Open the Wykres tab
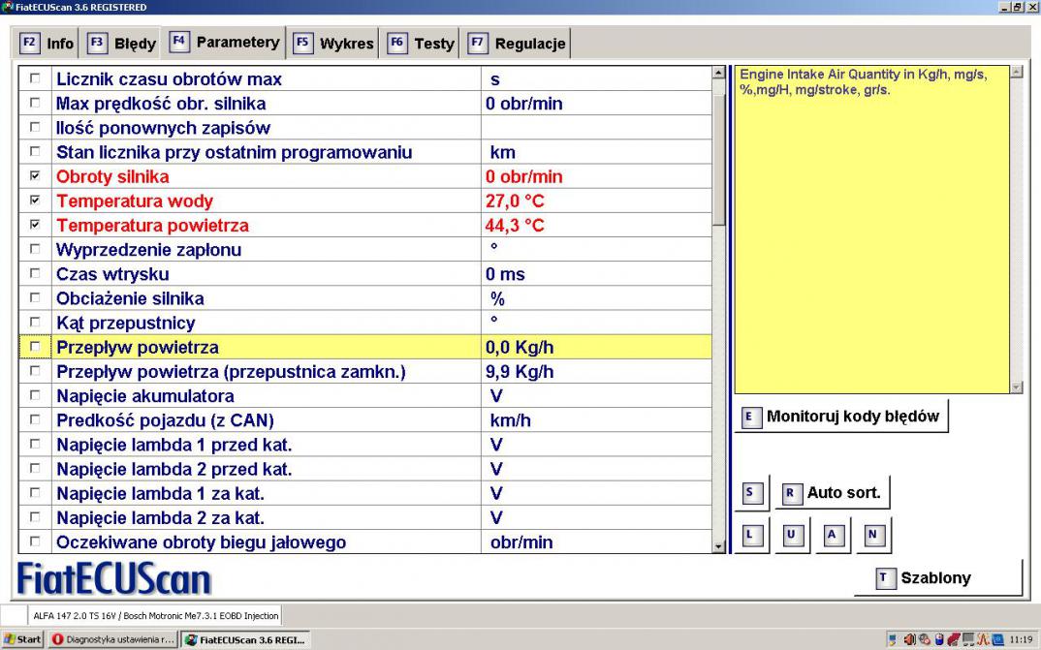The image size is (1041, 650). (334, 44)
